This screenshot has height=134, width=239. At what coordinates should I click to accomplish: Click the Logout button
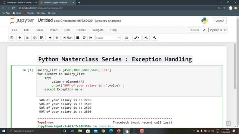tap(220, 21)
